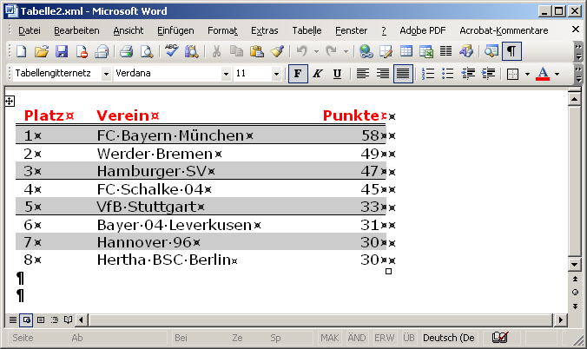Toggle italic formatting K button
The image size is (587, 349).
tap(318, 74)
